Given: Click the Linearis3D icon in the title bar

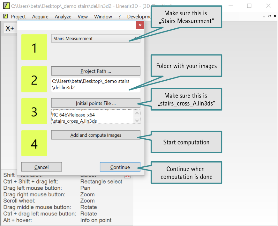Looking at the screenshot, I should click(x=6, y=6).
